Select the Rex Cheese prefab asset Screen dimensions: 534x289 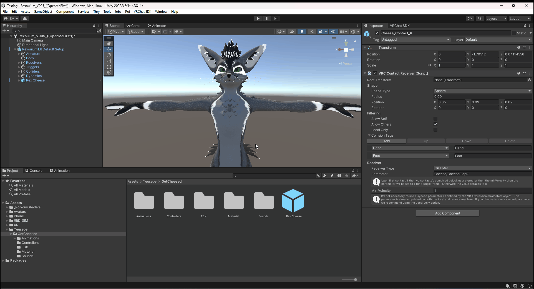(x=293, y=203)
